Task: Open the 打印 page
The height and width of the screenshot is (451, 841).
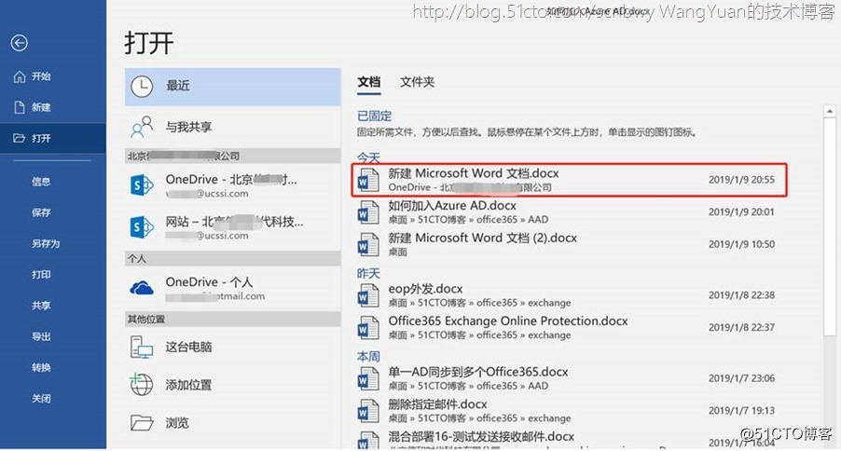Action: [41, 275]
